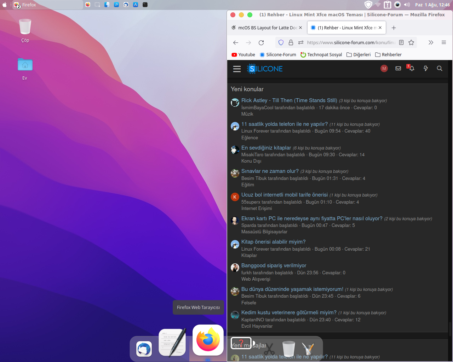The width and height of the screenshot is (453, 362).
Task: Expand the Rehberler bookmarks folder
Action: pos(388,54)
